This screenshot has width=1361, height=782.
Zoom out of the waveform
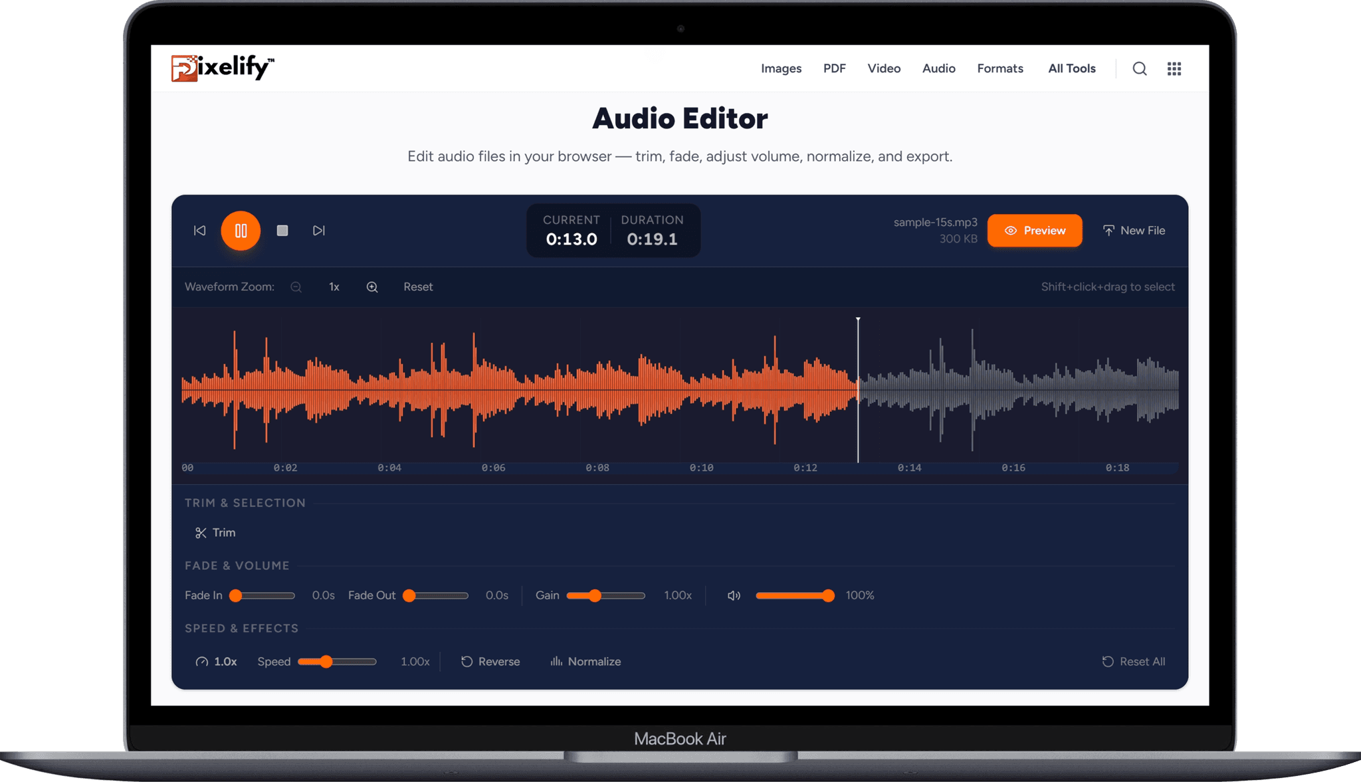(296, 286)
